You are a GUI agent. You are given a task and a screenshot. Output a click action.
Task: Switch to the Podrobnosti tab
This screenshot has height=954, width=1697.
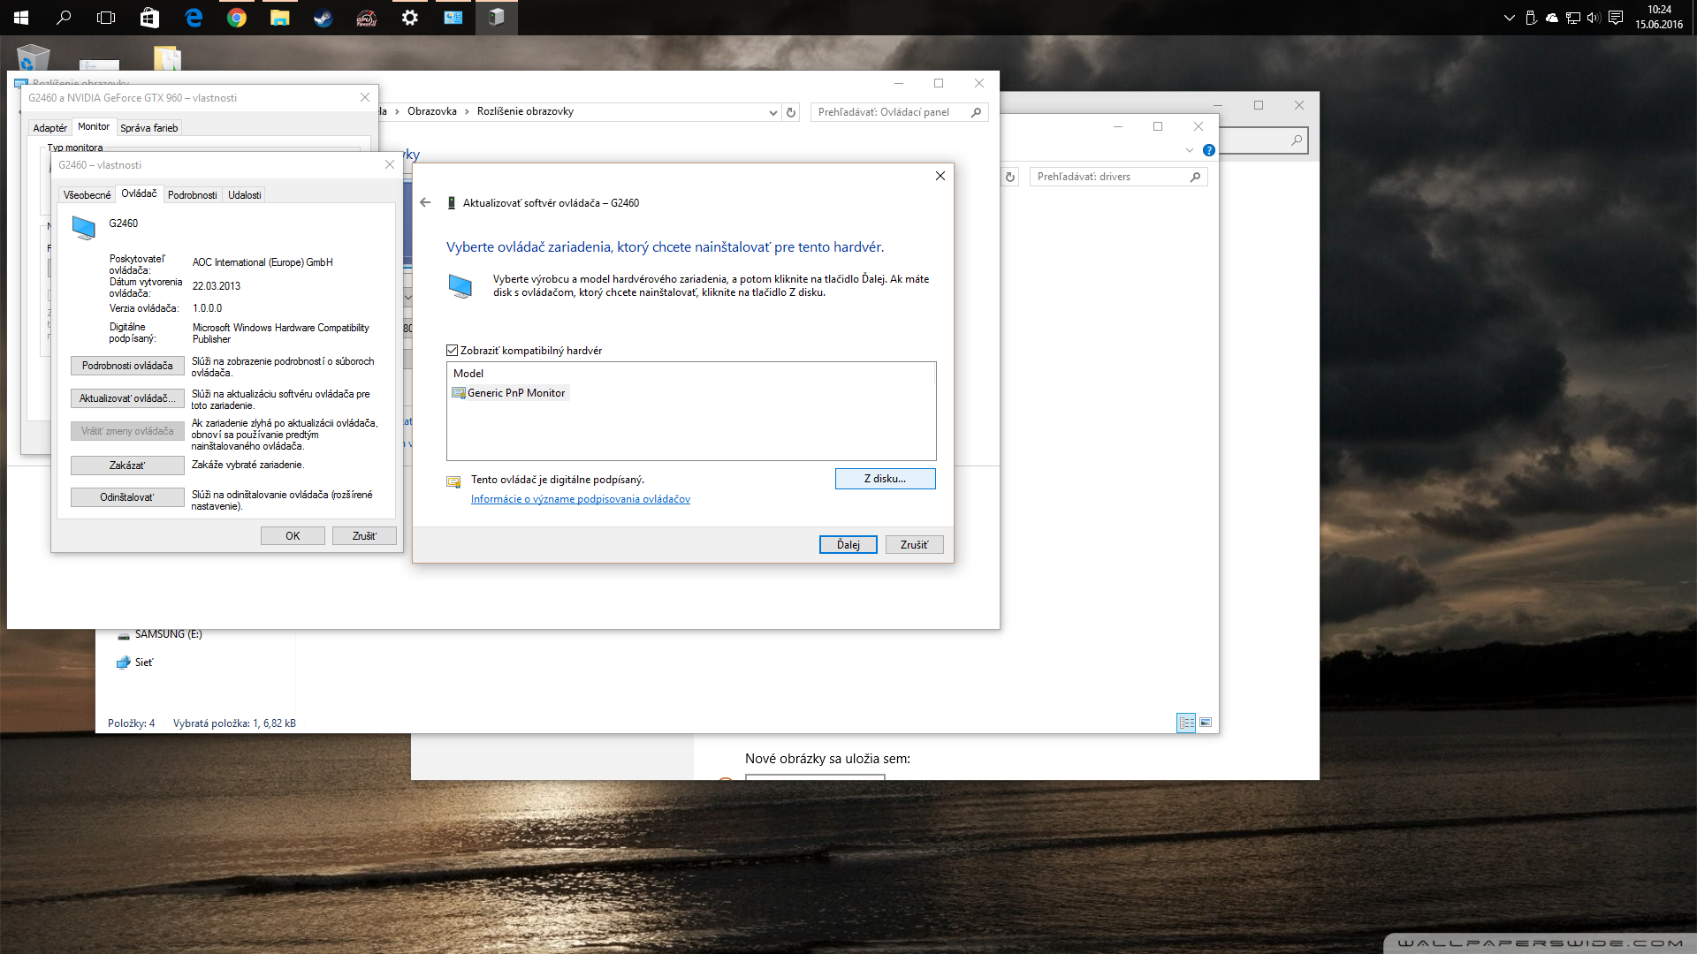click(x=192, y=195)
